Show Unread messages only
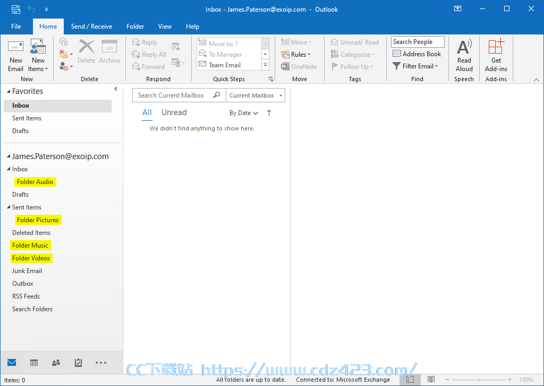Image resolution: width=544 pixels, height=386 pixels. click(174, 112)
